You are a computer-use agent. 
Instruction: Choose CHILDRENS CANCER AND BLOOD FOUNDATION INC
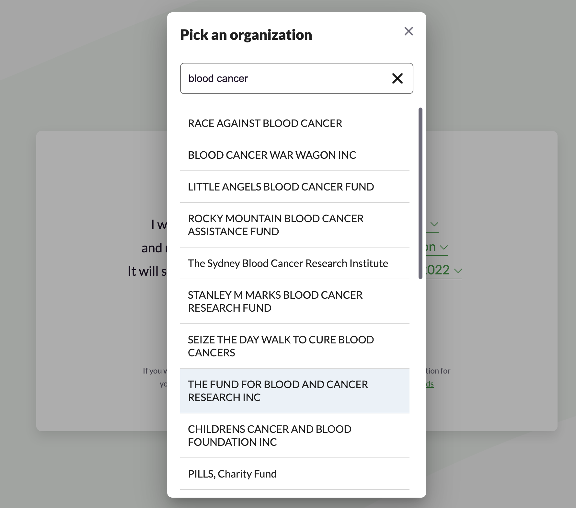click(295, 436)
